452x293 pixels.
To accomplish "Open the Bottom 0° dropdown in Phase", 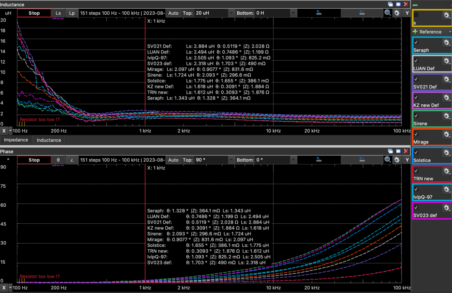I will click(x=293, y=160).
